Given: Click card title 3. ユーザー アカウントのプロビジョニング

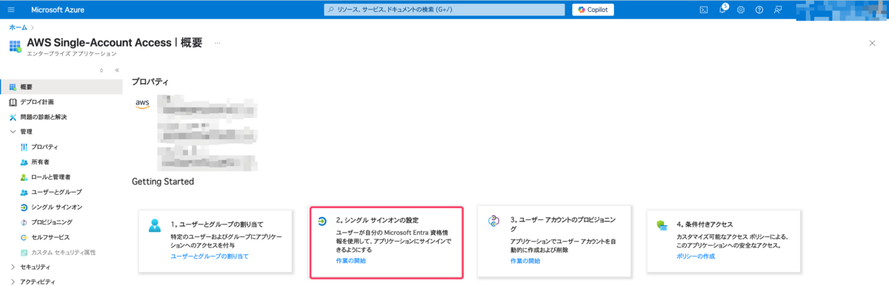Looking at the screenshot, I should pyautogui.click(x=562, y=225).
